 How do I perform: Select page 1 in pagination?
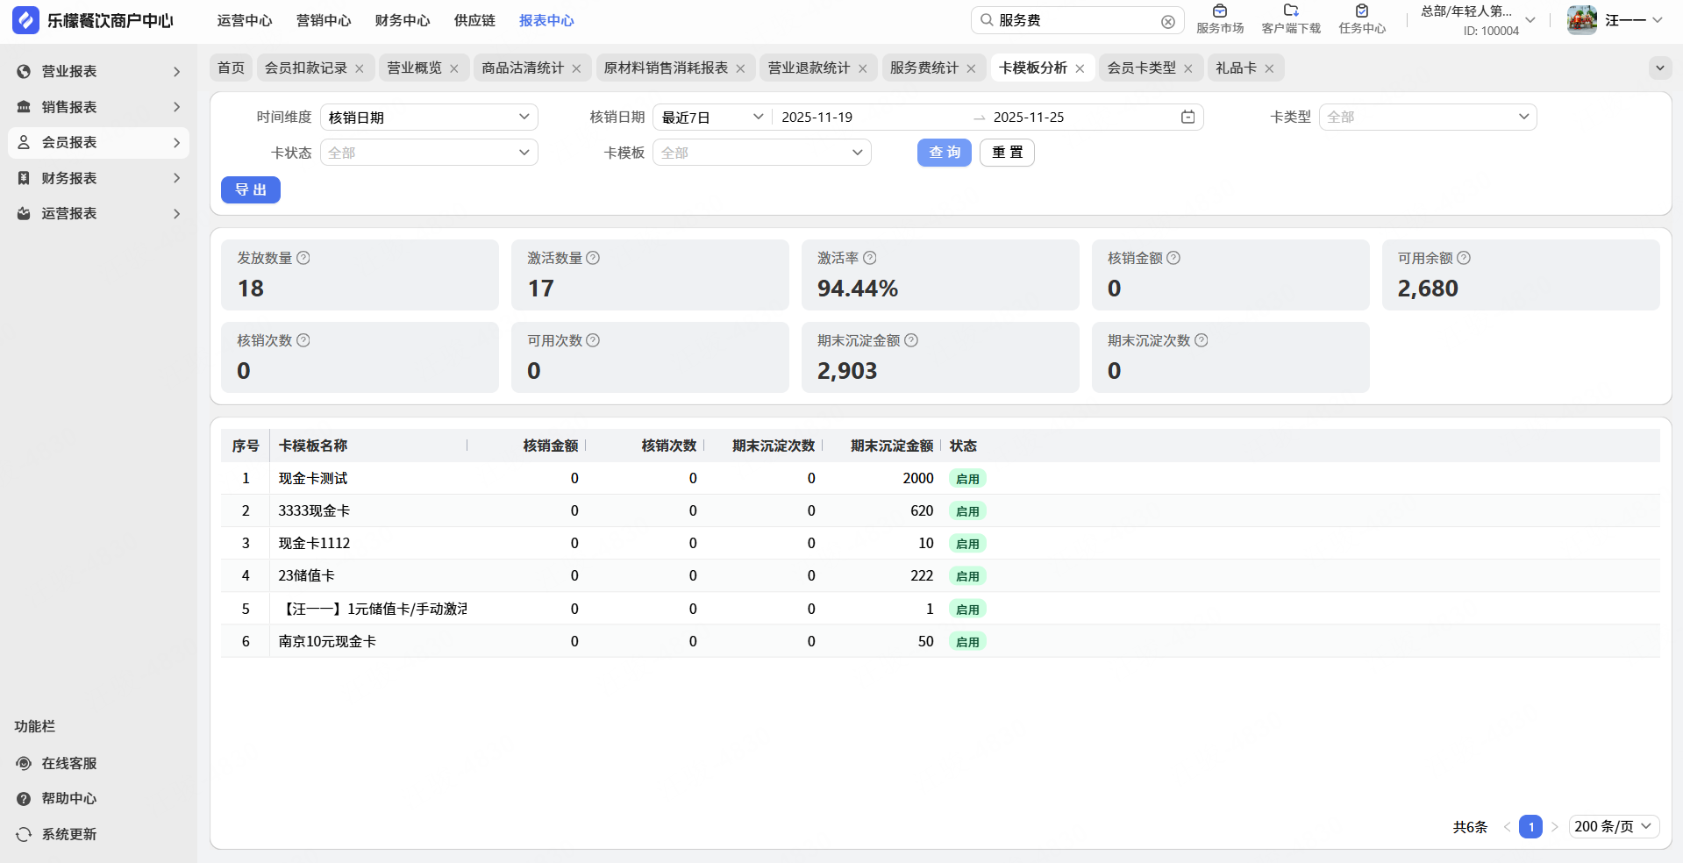pos(1530,826)
